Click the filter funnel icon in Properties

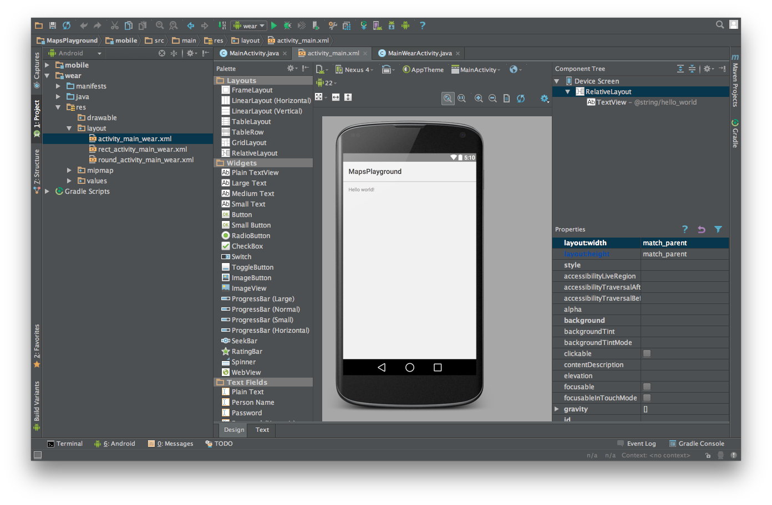[x=718, y=229]
